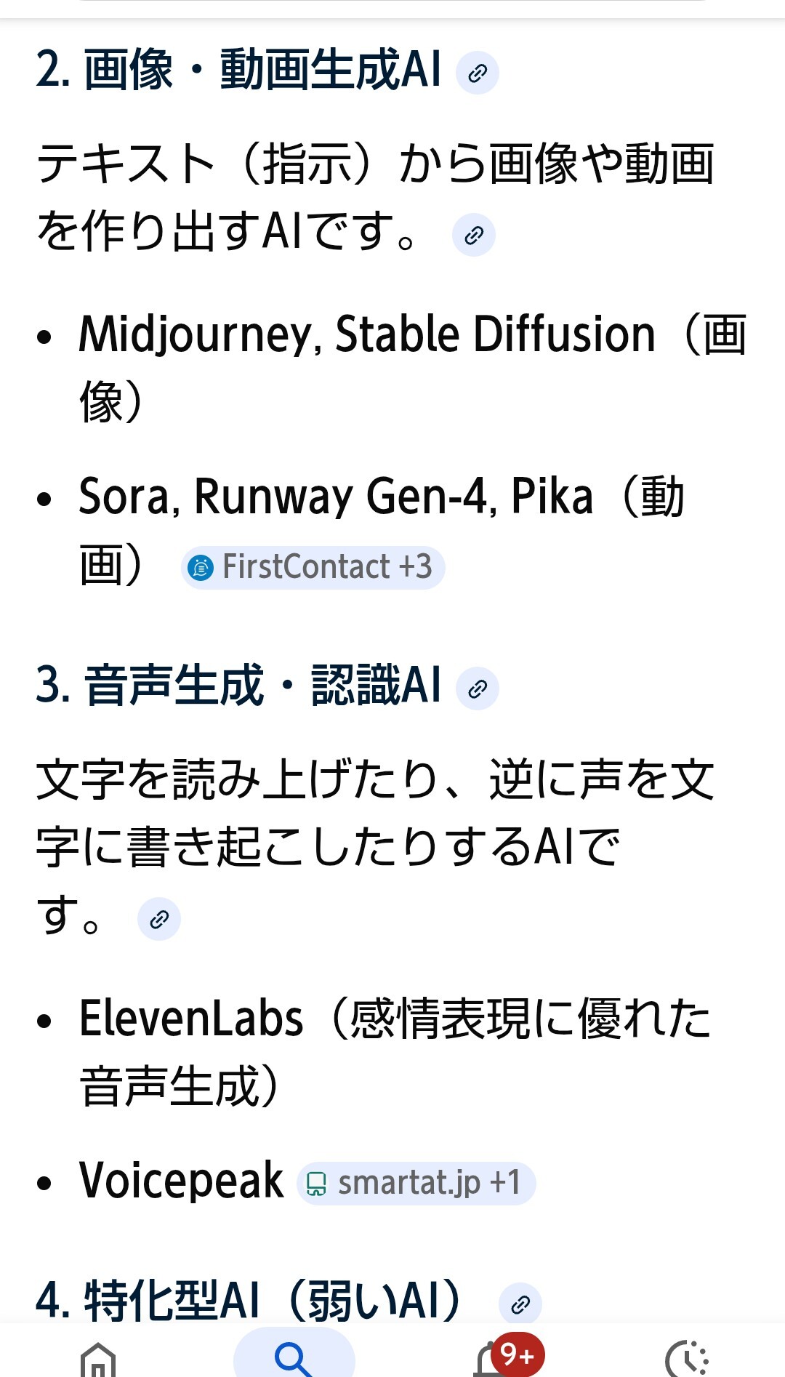
Task: Click link icon after を作り出すAIです。 sentence
Action: (x=473, y=235)
